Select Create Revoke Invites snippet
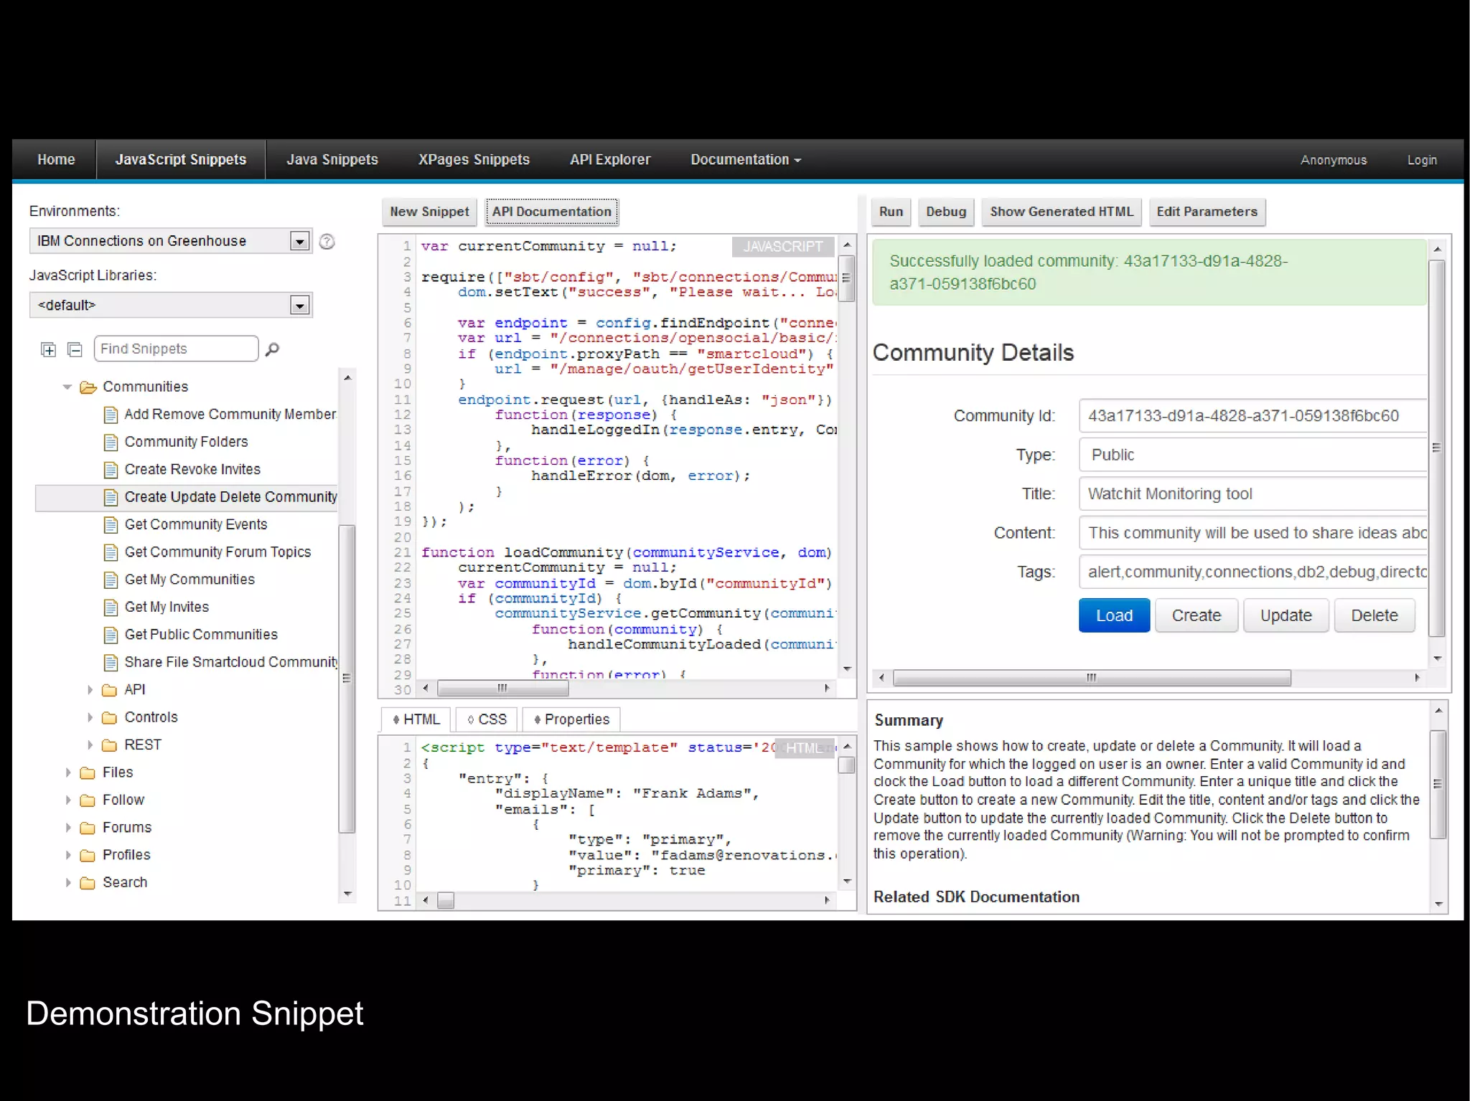This screenshot has height=1101, width=1470. (192, 470)
